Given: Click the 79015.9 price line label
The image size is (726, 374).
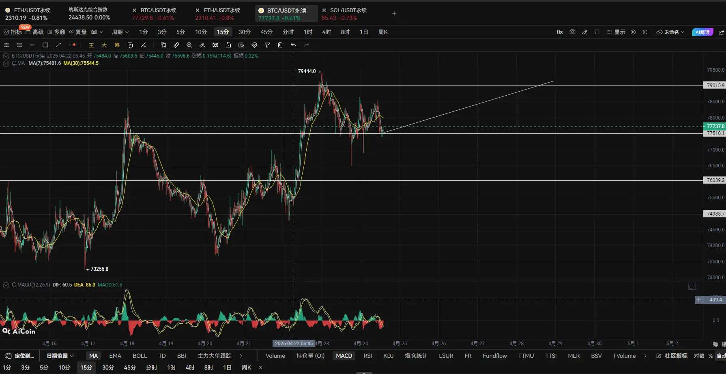Looking at the screenshot, I should [715, 85].
